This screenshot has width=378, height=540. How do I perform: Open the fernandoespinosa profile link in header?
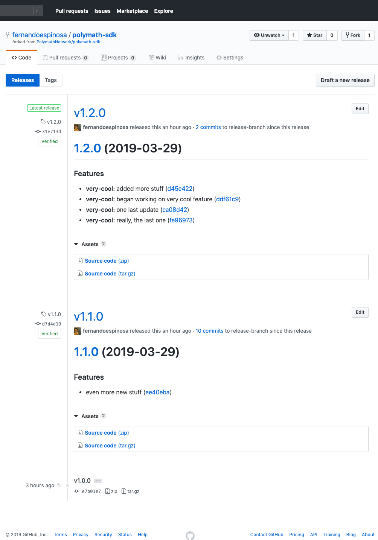click(x=40, y=35)
